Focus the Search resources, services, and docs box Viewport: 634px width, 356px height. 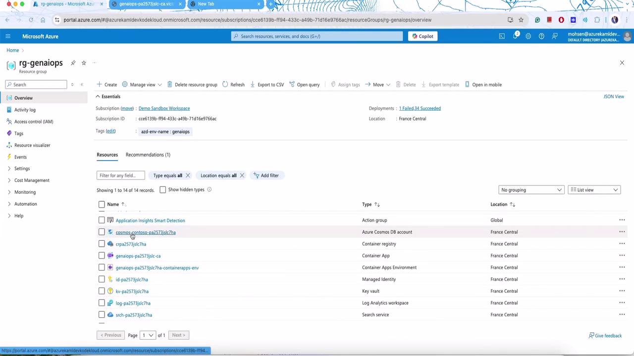tap(317, 36)
